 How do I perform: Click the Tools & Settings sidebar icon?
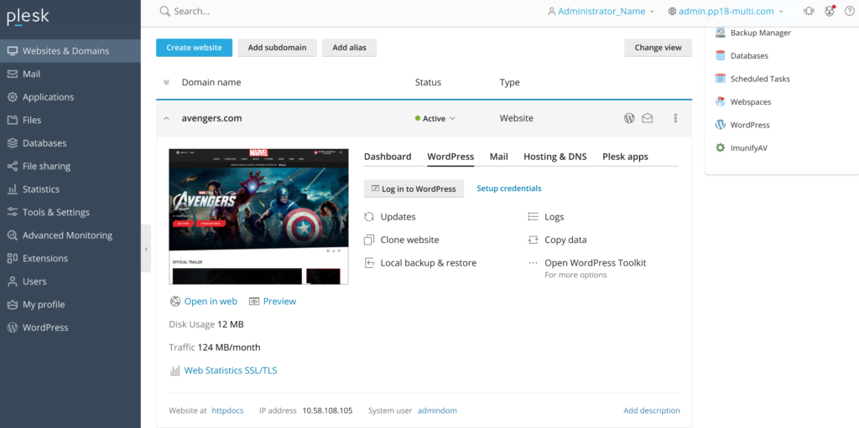[x=12, y=213]
